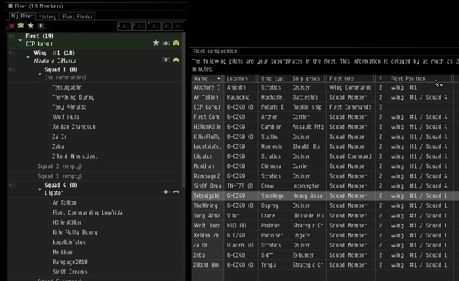Click the yellow squad commander icon on Squad 4
Viewport: 459px width, 281px height.
point(176,192)
